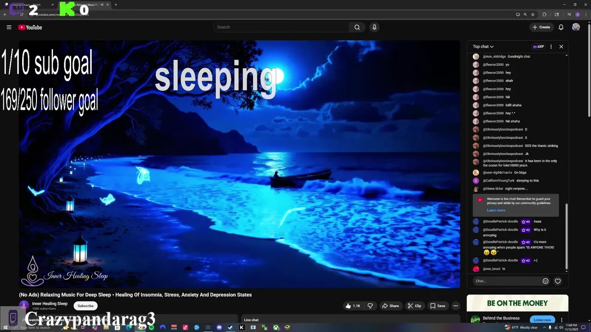The image size is (591, 332).
Task: Go back in browser history
Action: [5, 14]
